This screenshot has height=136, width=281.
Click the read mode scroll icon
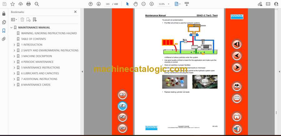coord(187,4)
